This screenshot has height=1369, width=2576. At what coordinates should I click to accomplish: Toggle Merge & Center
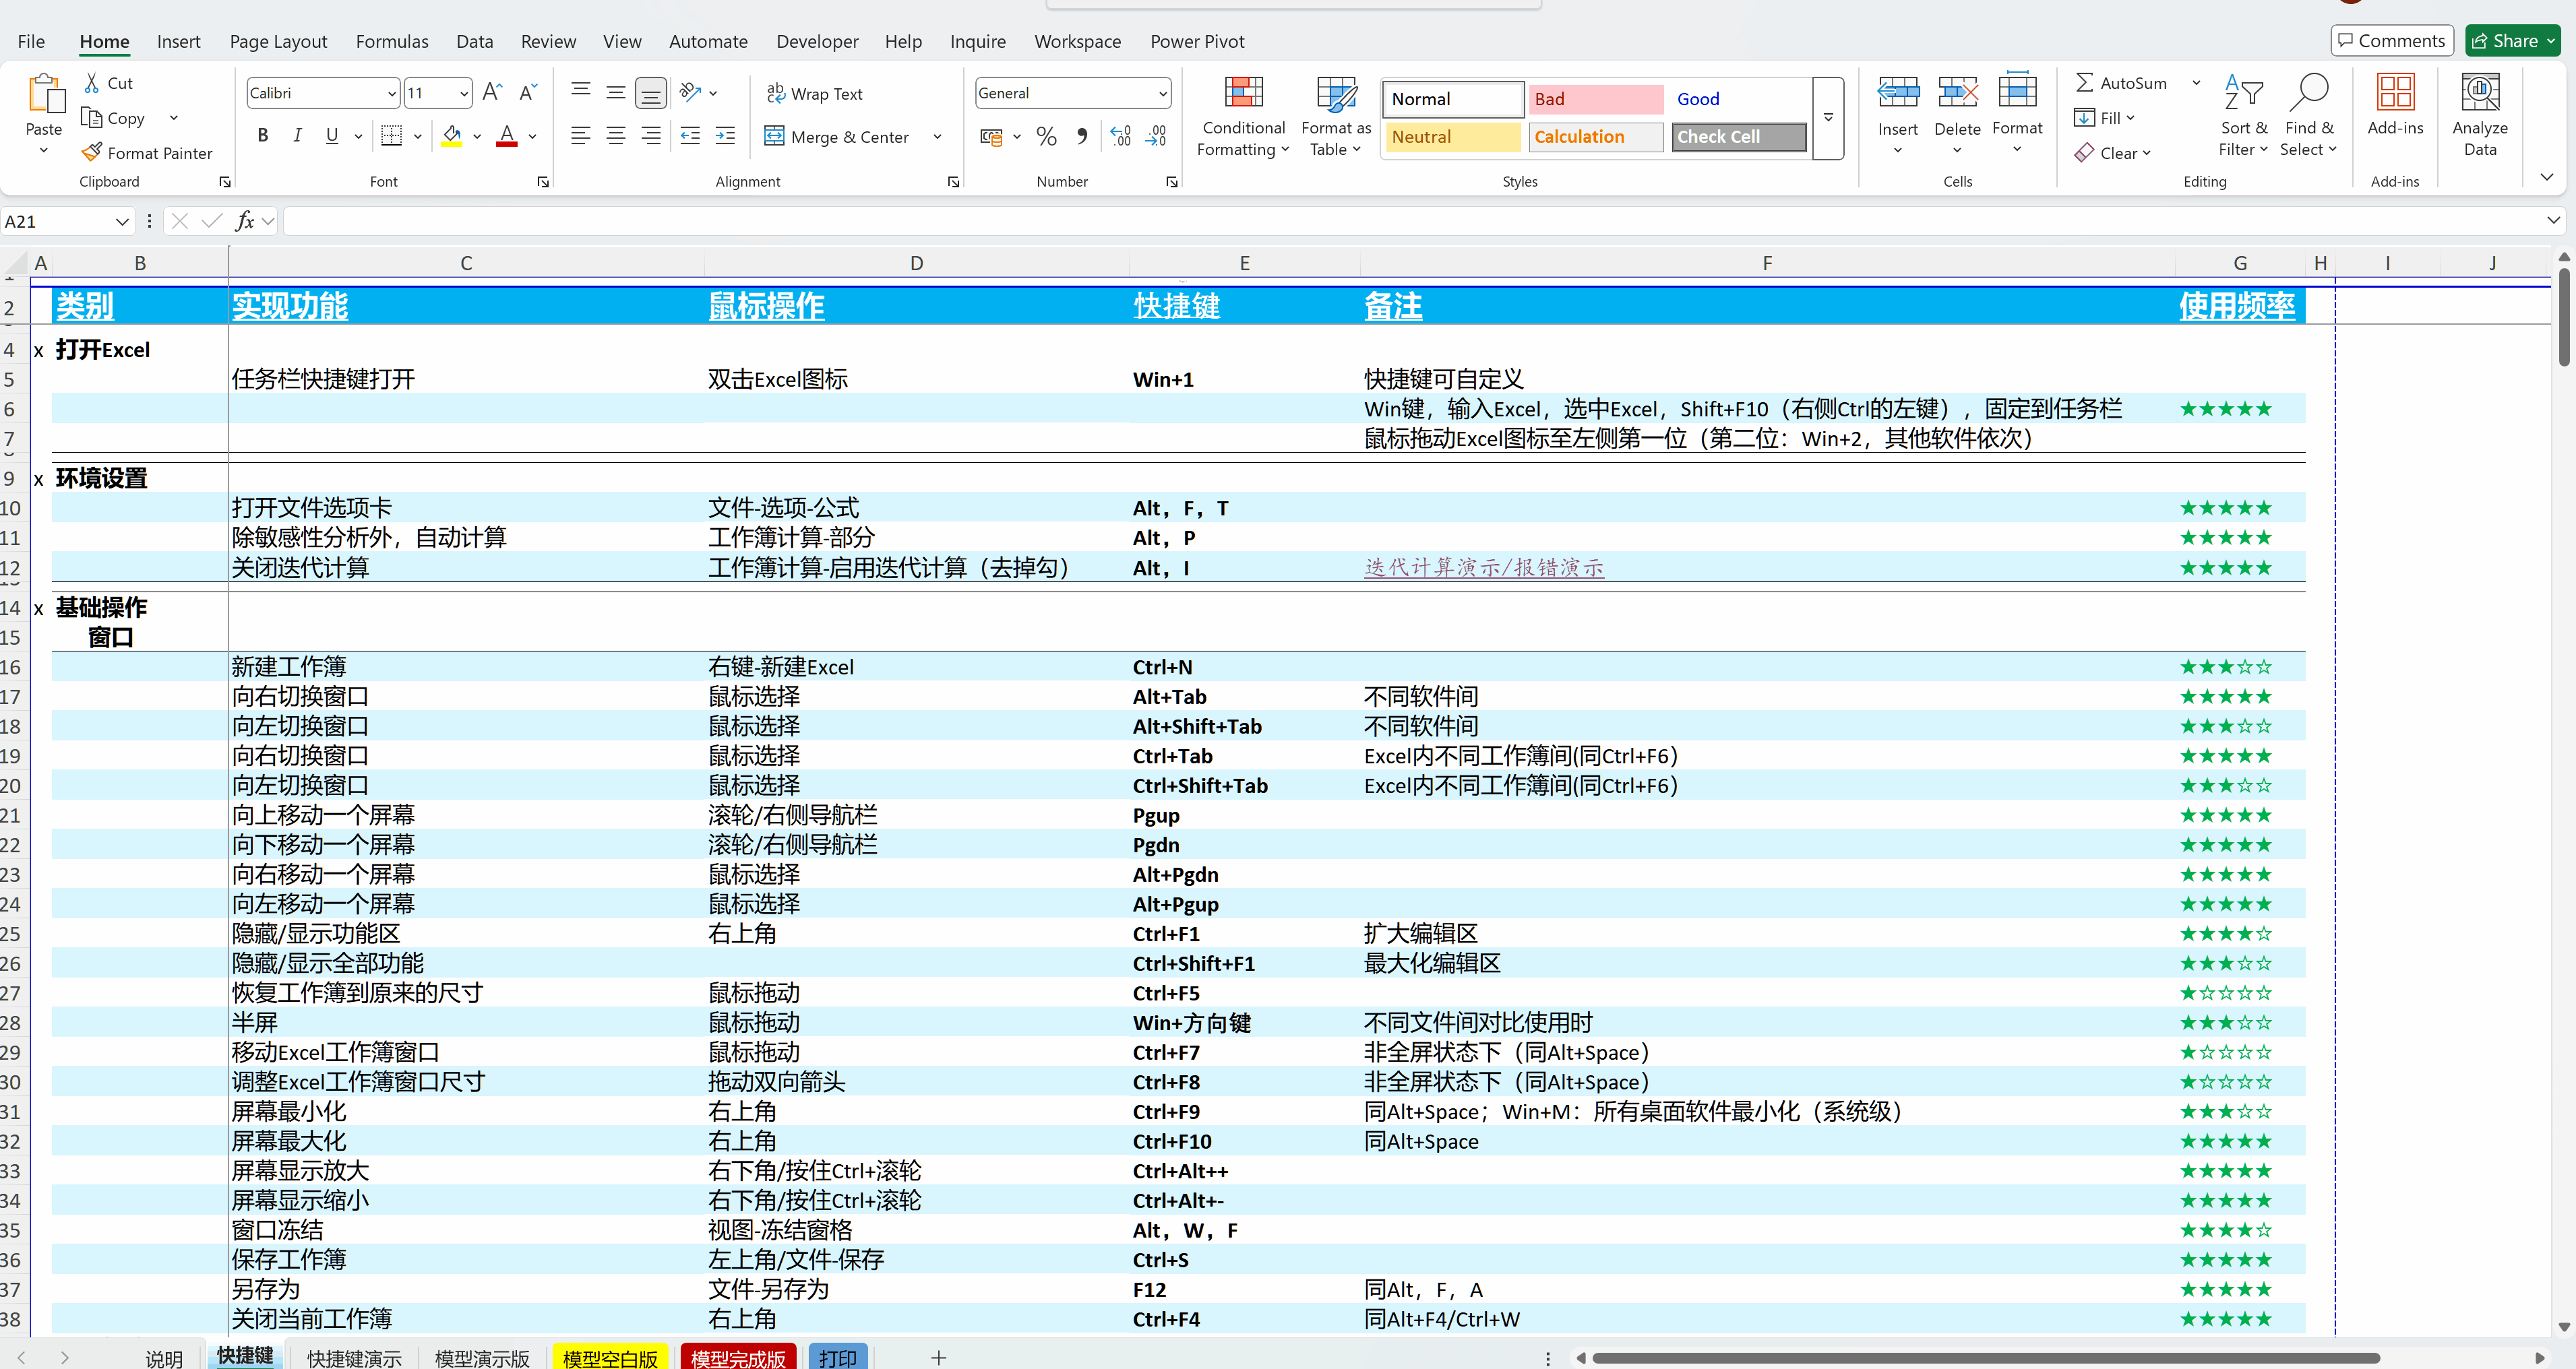[838, 137]
